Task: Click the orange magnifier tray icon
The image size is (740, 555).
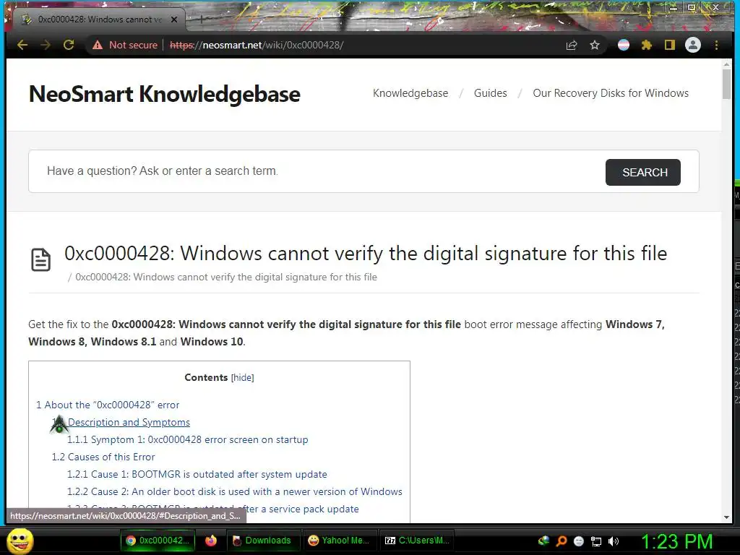Action: pos(562,541)
